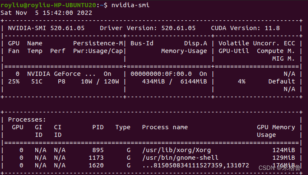Click the 124MiB memory usage value
The image size is (308, 175).
coord(284,150)
